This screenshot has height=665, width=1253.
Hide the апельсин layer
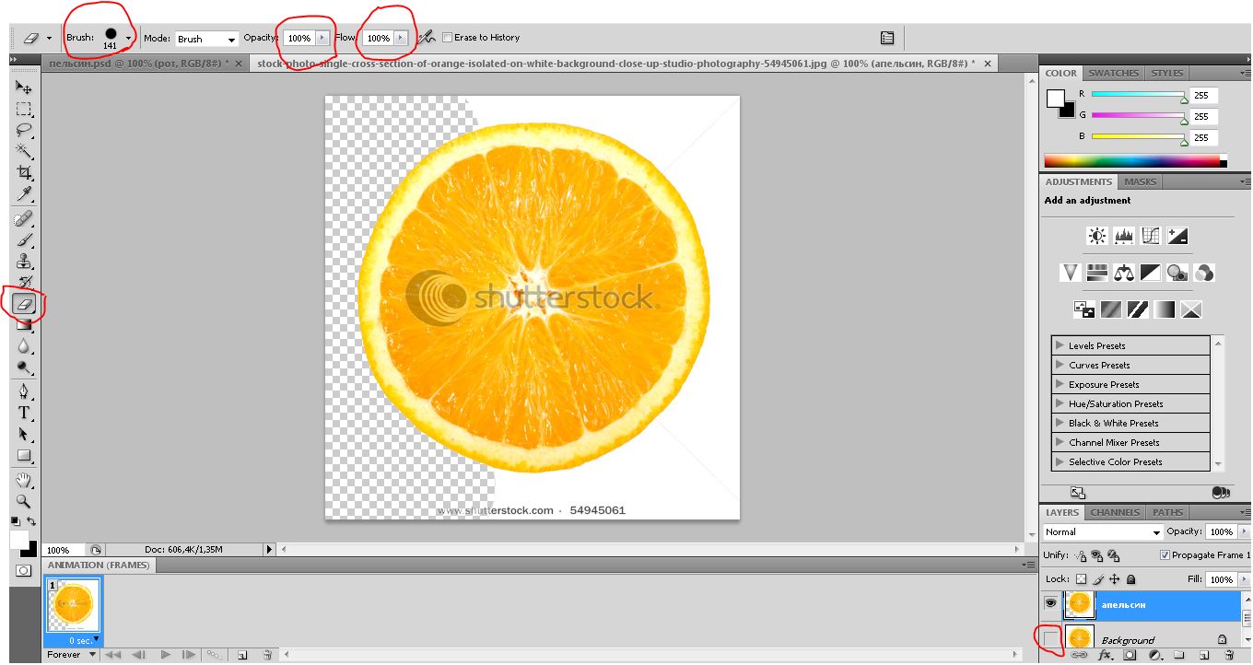coord(1050,602)
